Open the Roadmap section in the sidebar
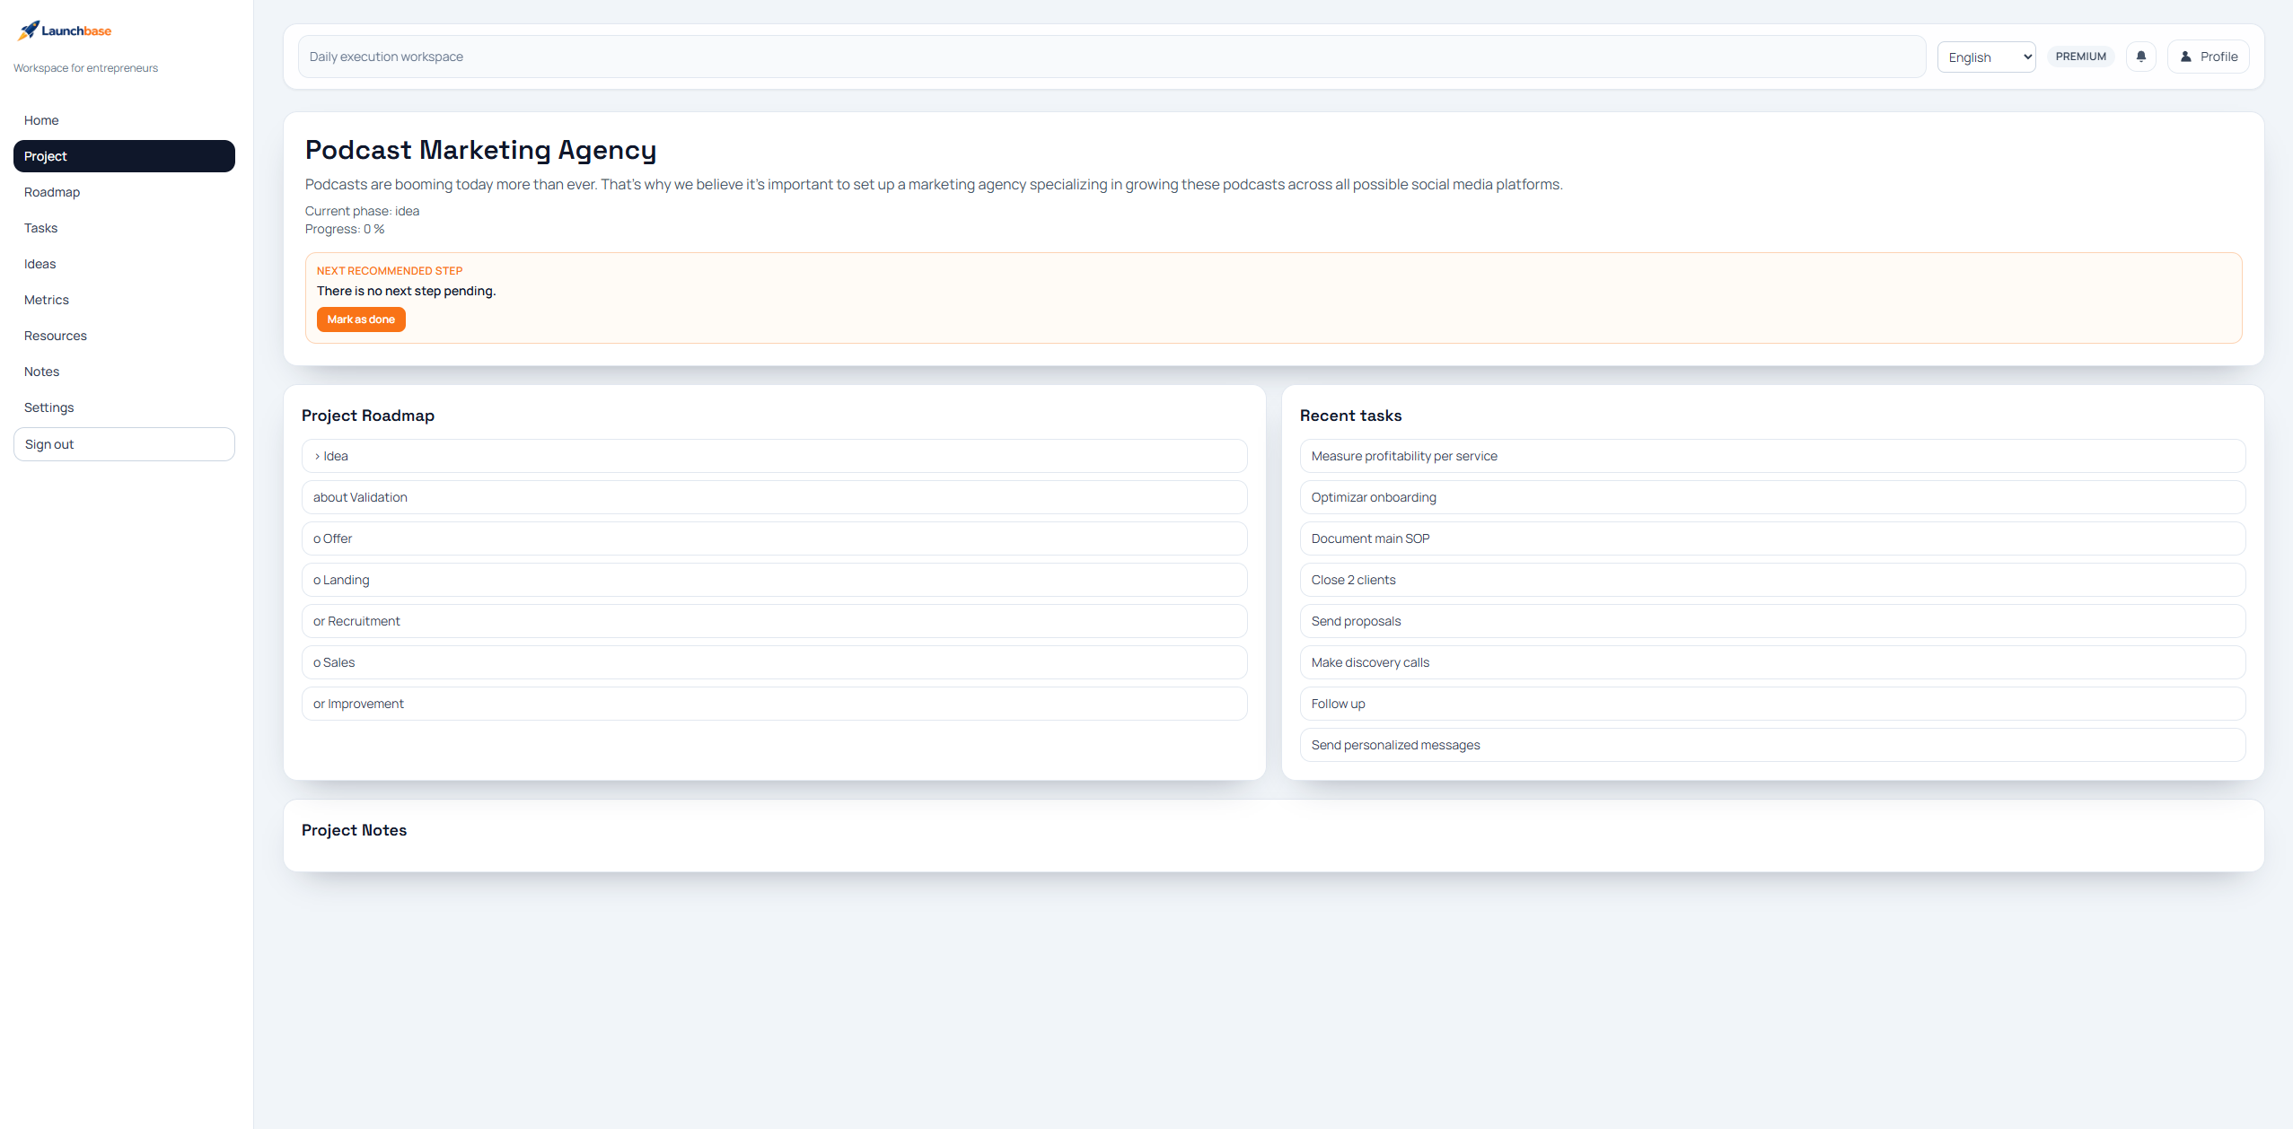This screenshot has width=2293, height=1129. 52,191
